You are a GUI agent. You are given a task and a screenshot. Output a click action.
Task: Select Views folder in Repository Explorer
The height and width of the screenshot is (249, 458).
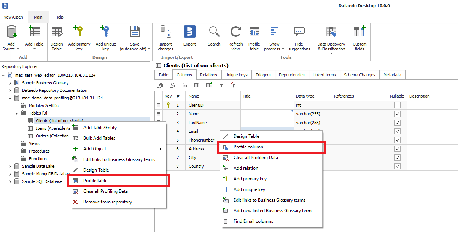tap(34, 143)
